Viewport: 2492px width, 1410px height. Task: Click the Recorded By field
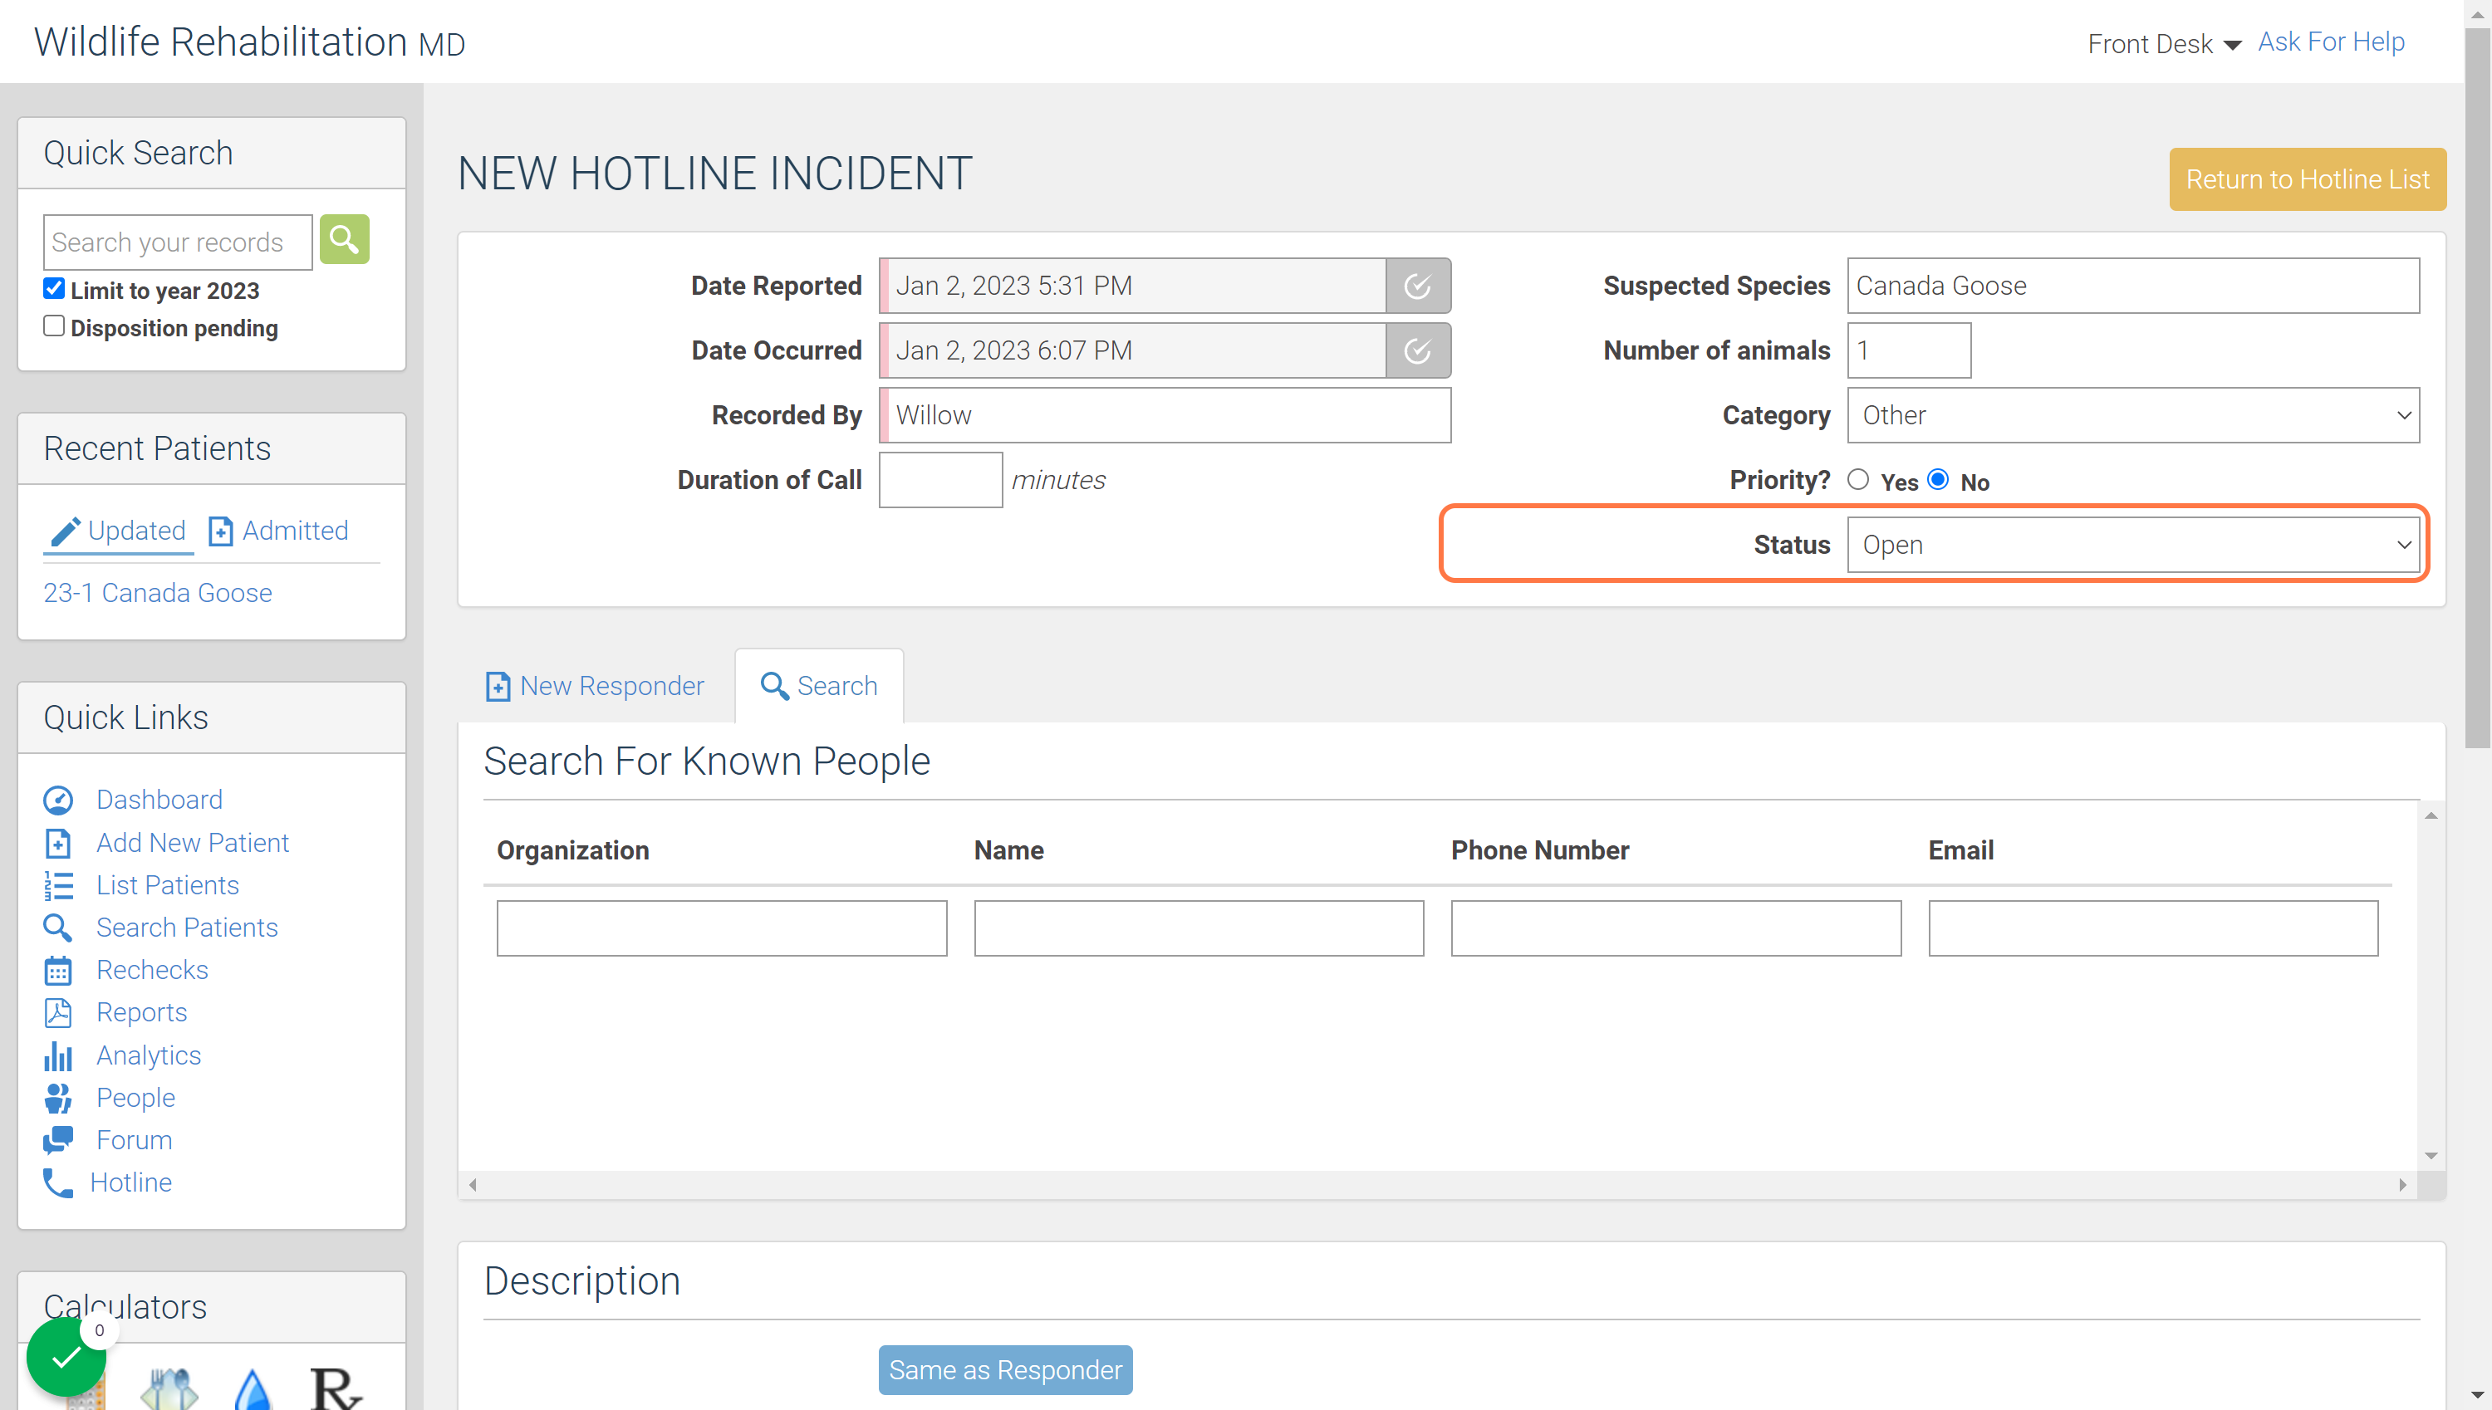pyautogui.click(x=1164, y=415)
